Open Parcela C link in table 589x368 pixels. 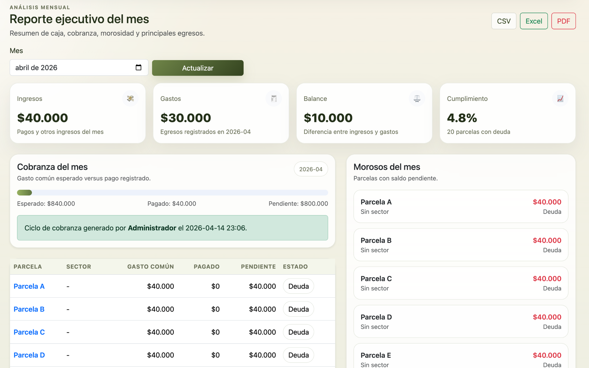click(x=29, y=332)
